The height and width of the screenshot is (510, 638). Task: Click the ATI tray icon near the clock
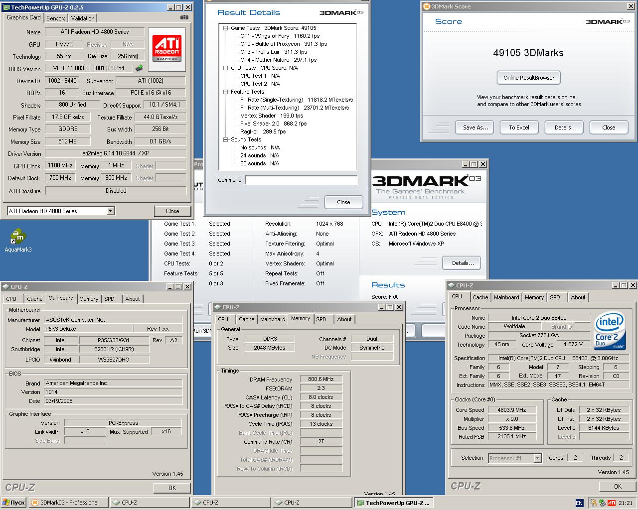pos(611,503)
